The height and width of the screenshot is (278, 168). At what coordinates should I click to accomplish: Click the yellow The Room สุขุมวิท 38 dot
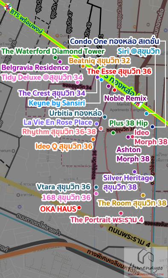[143, 195]
